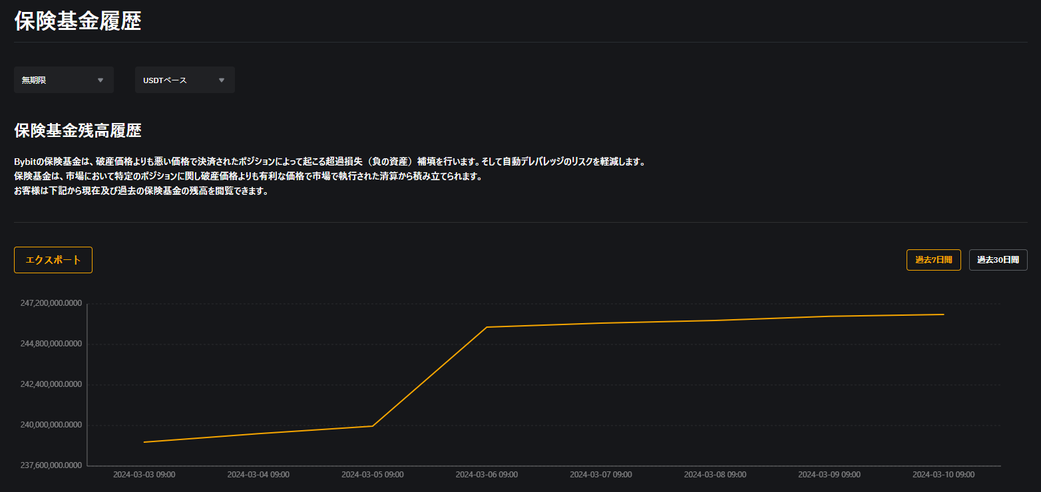
Task: Click x-axis label 2024-03-04 09:00
Action: (258, 475)
